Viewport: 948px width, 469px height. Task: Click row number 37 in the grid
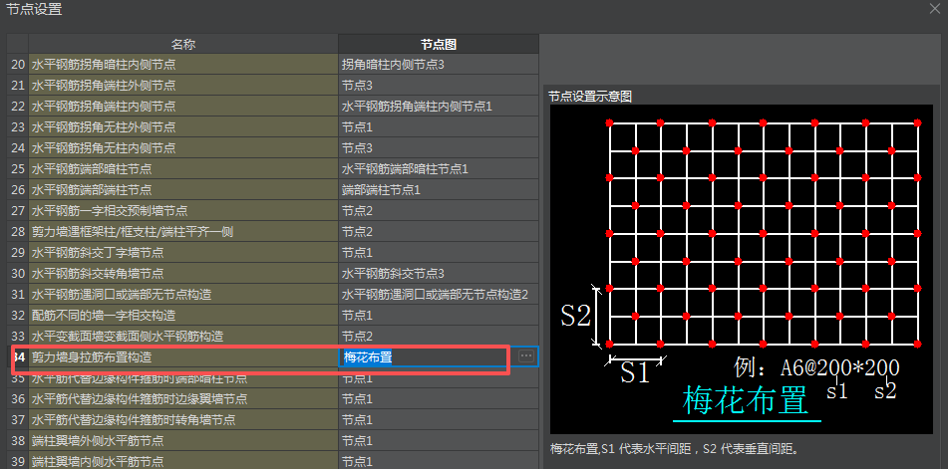tap(18, 419)
